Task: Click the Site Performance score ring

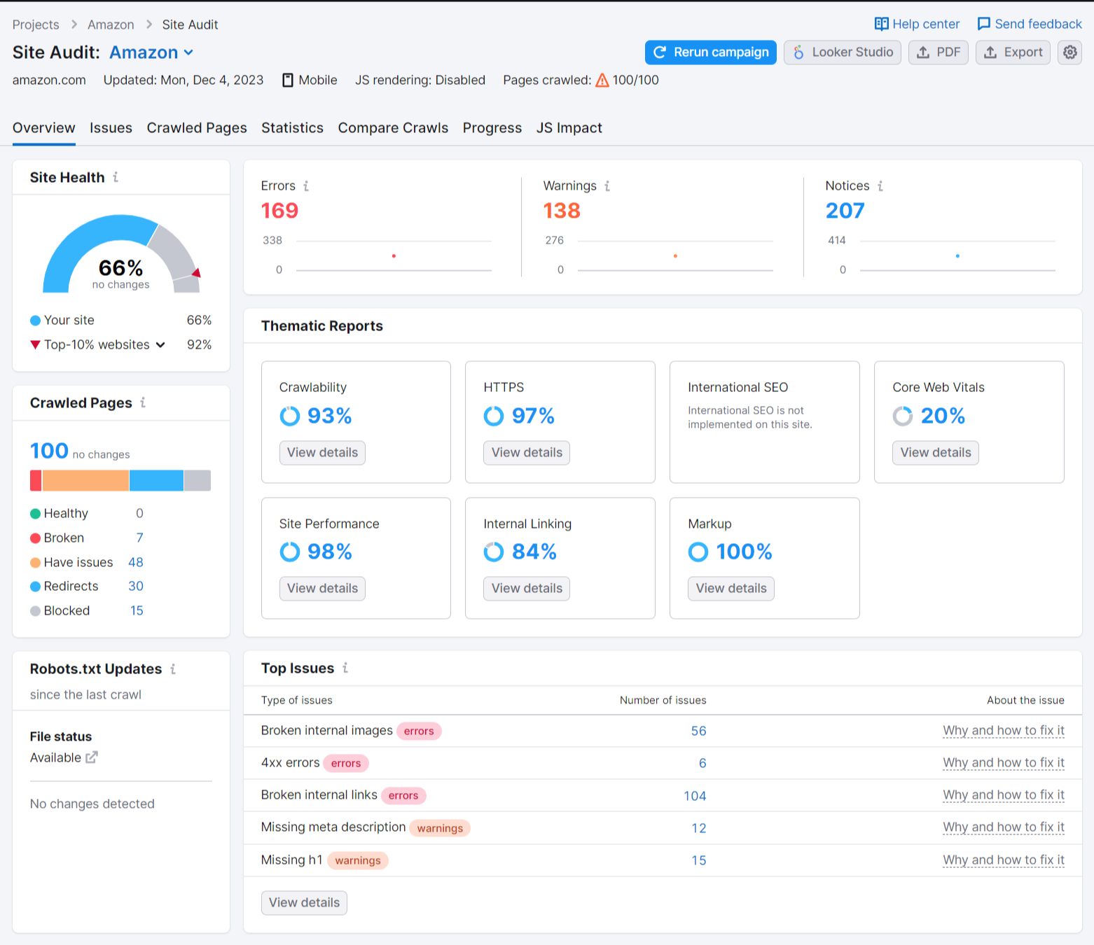Action: (290, 552)
